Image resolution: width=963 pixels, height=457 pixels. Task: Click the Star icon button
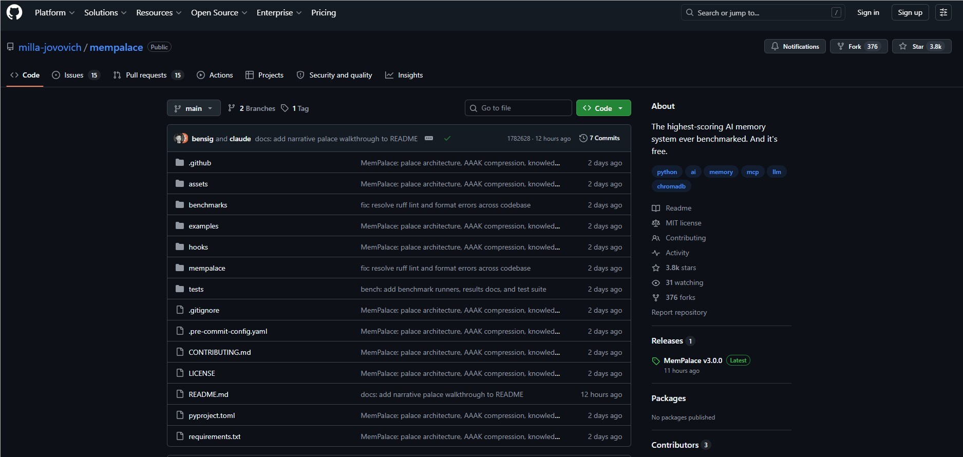(x=903, y=46)
